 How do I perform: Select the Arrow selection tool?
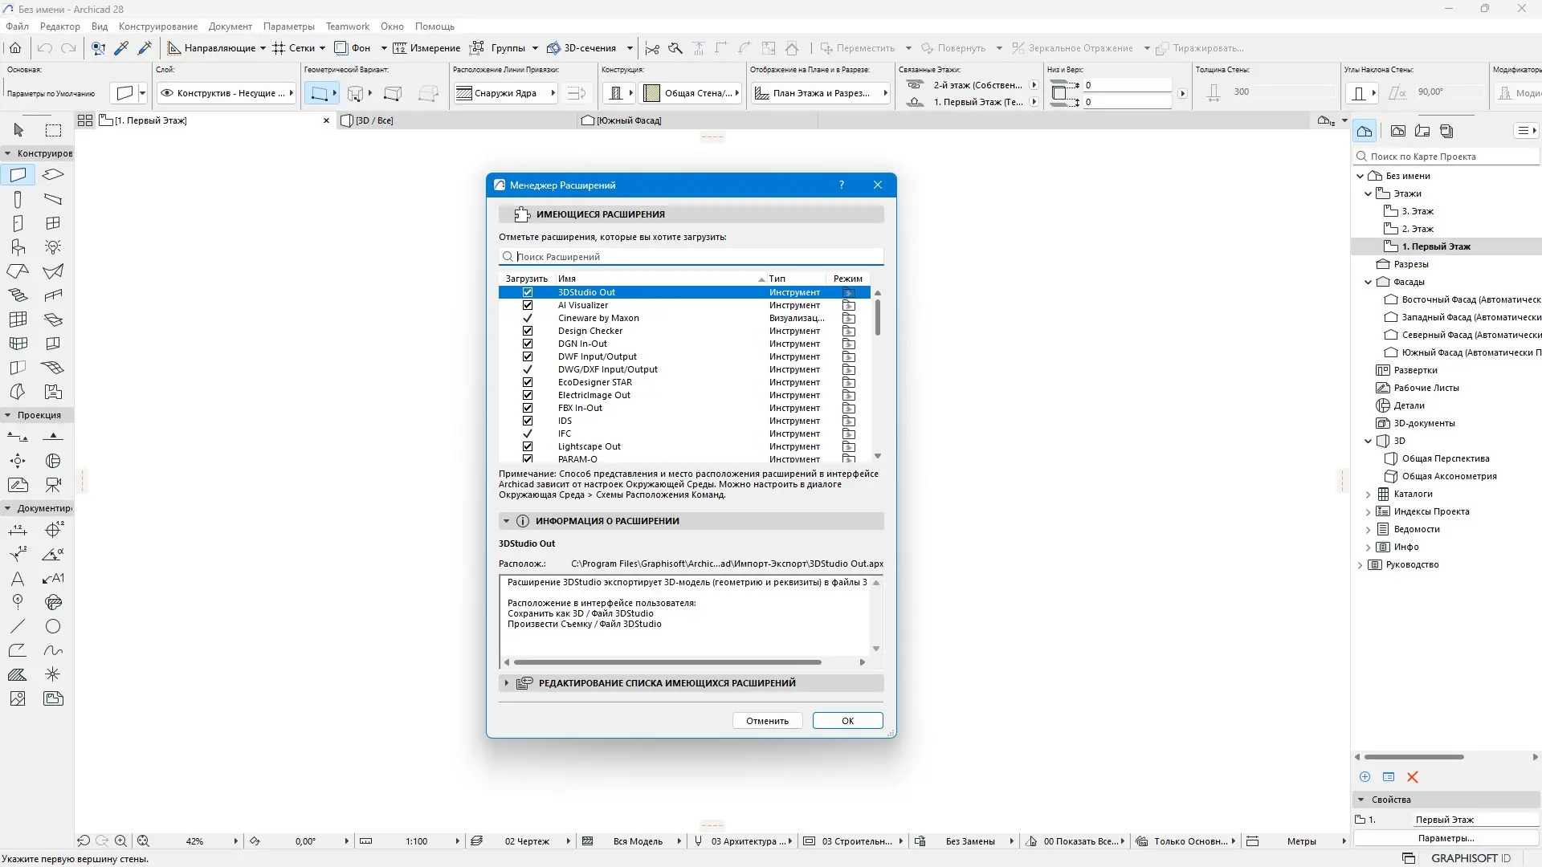(18, 130)
